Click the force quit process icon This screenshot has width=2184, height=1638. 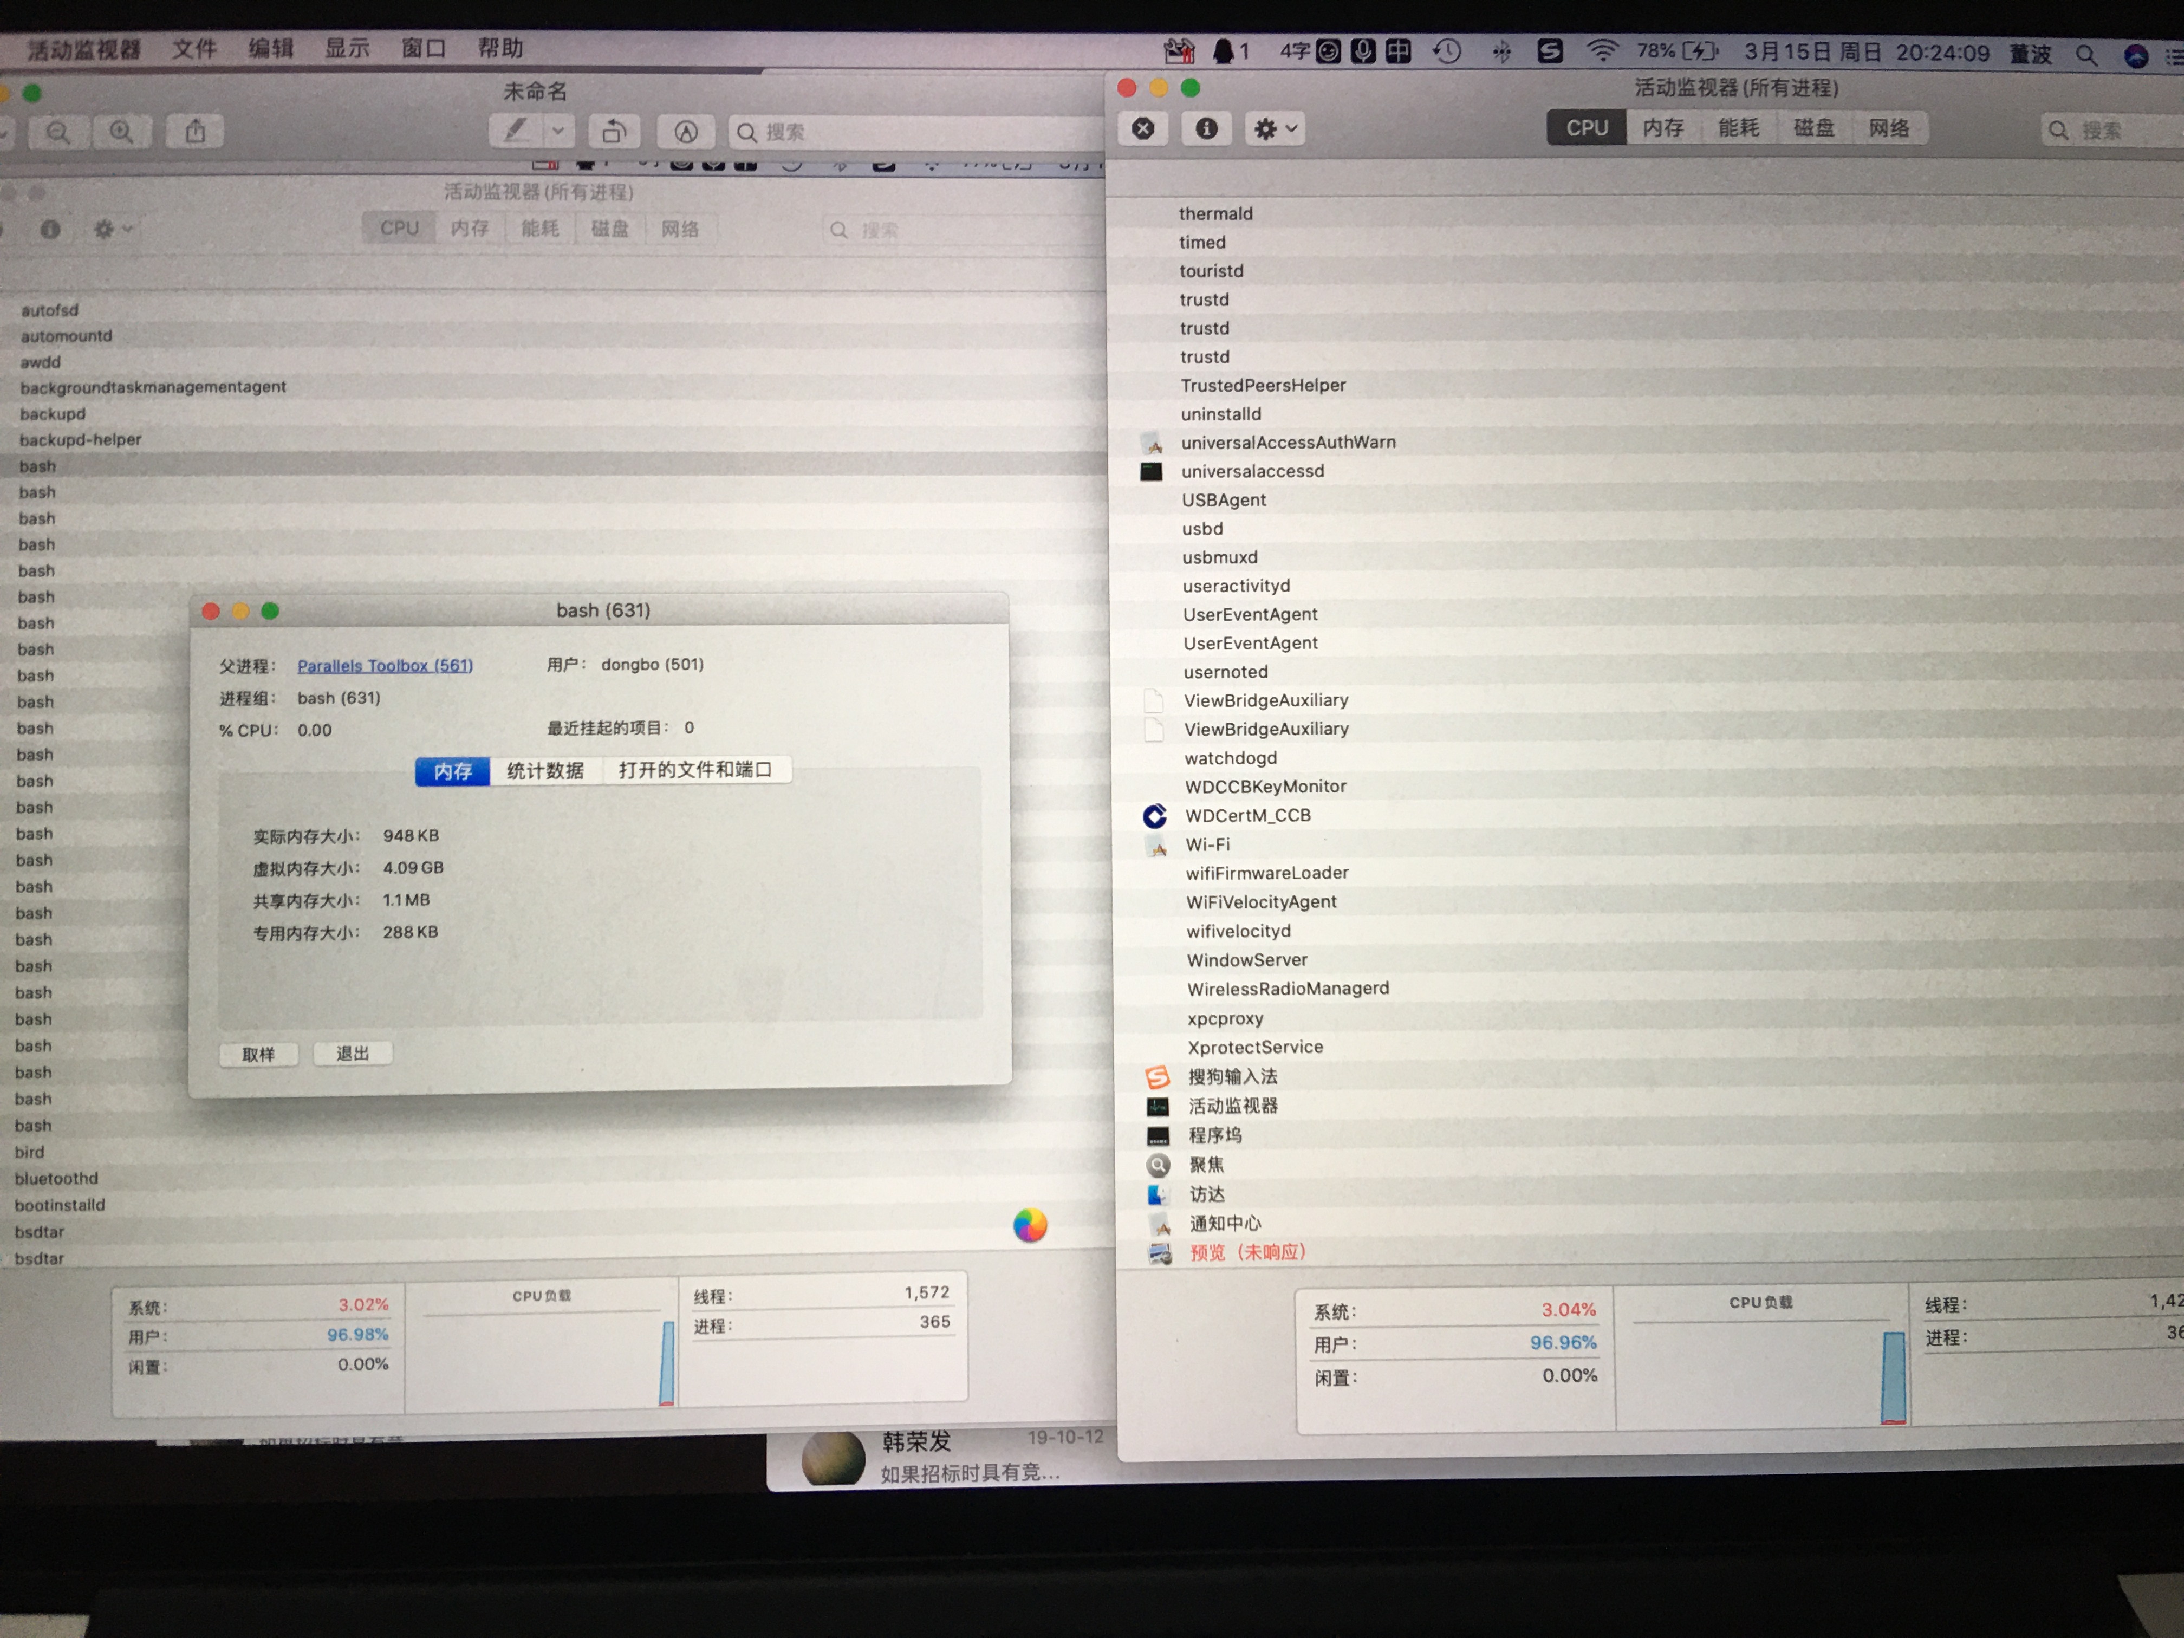click(x=1143, y=129)
